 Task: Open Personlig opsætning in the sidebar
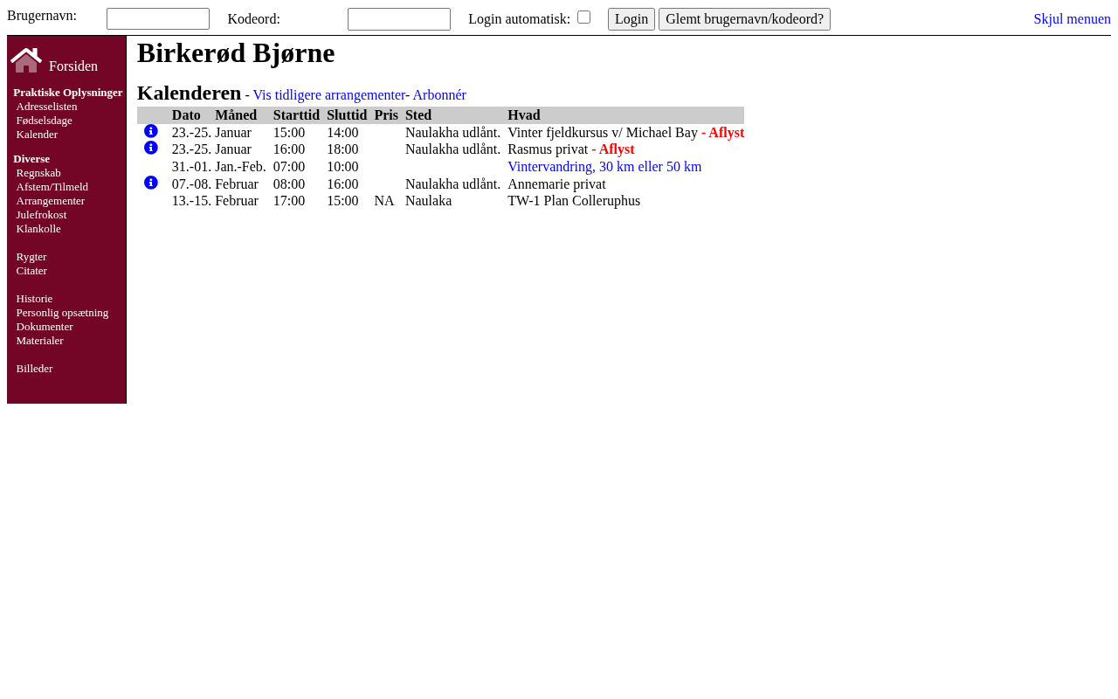click(62, 313)
